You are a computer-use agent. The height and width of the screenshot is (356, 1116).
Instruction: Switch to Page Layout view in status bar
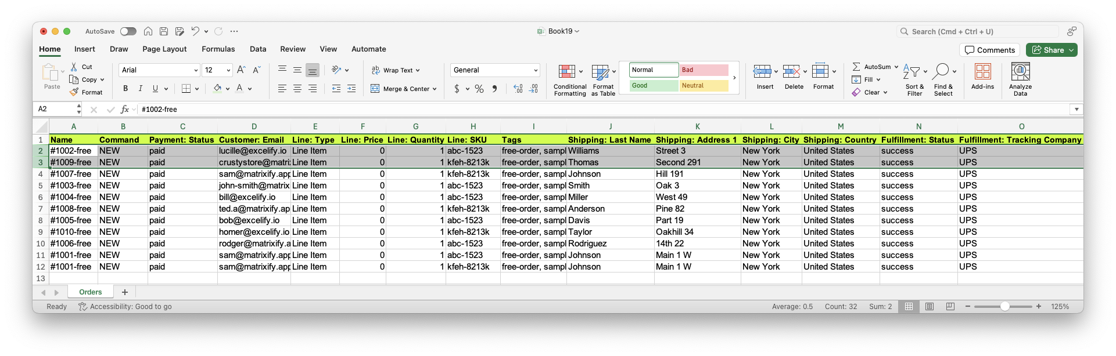[x=930, y=306]
